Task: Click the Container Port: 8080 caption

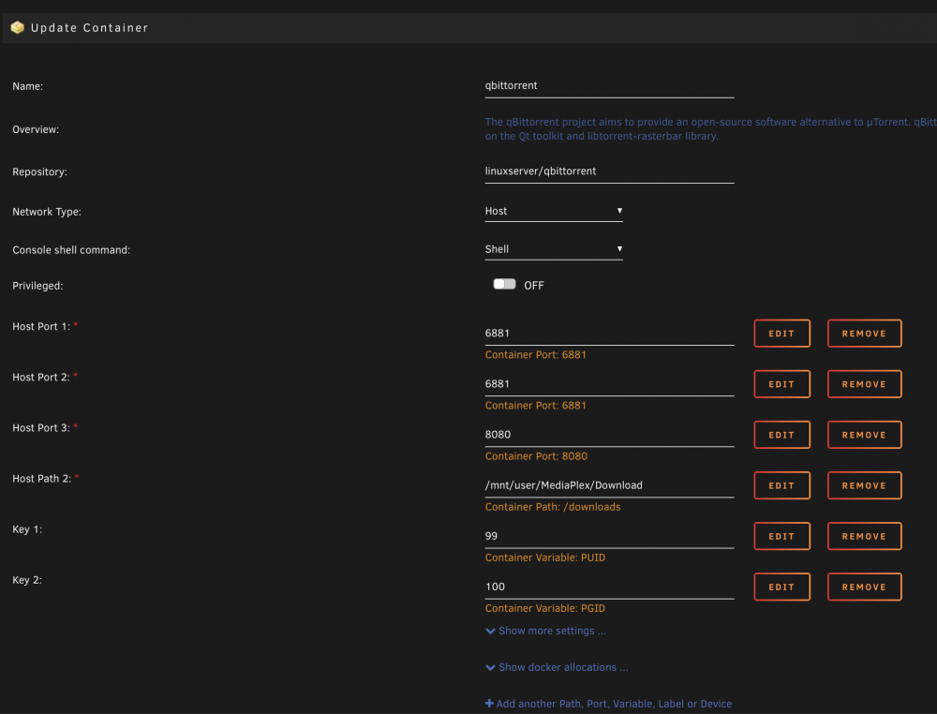Action: click(536, 456)
